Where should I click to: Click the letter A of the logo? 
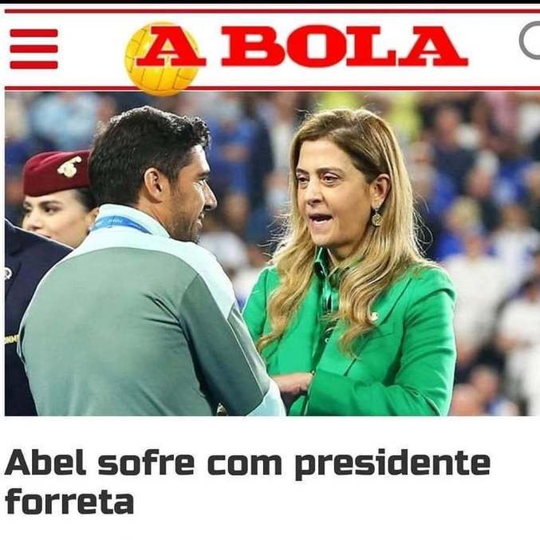click(x=171, y=46)
